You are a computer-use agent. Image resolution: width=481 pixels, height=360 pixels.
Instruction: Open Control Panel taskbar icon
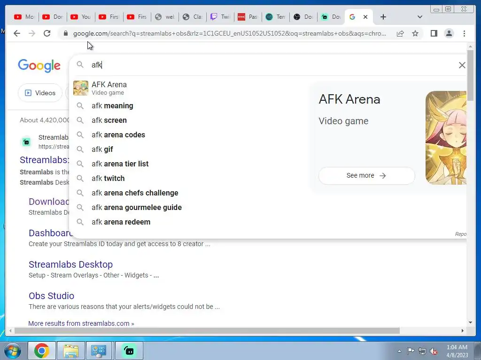(x=99, y=351)
